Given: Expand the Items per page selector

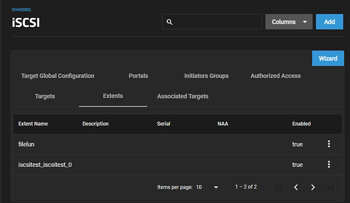Looking at the screenshot, I should point(208,187).
